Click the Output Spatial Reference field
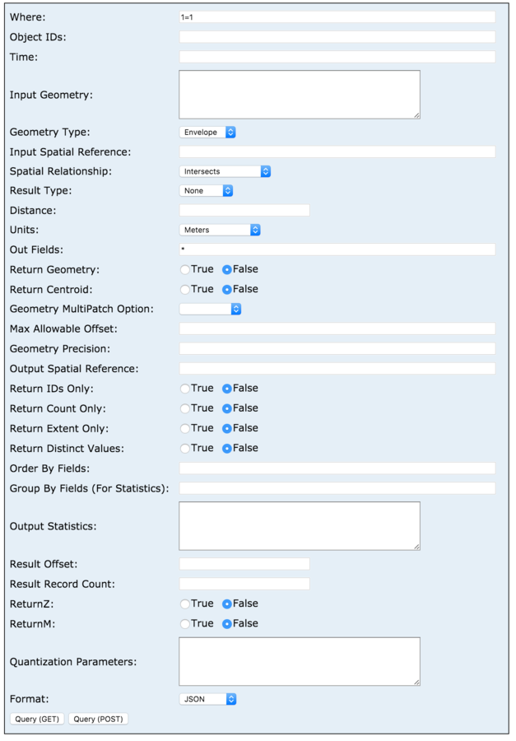 (337, 368)
